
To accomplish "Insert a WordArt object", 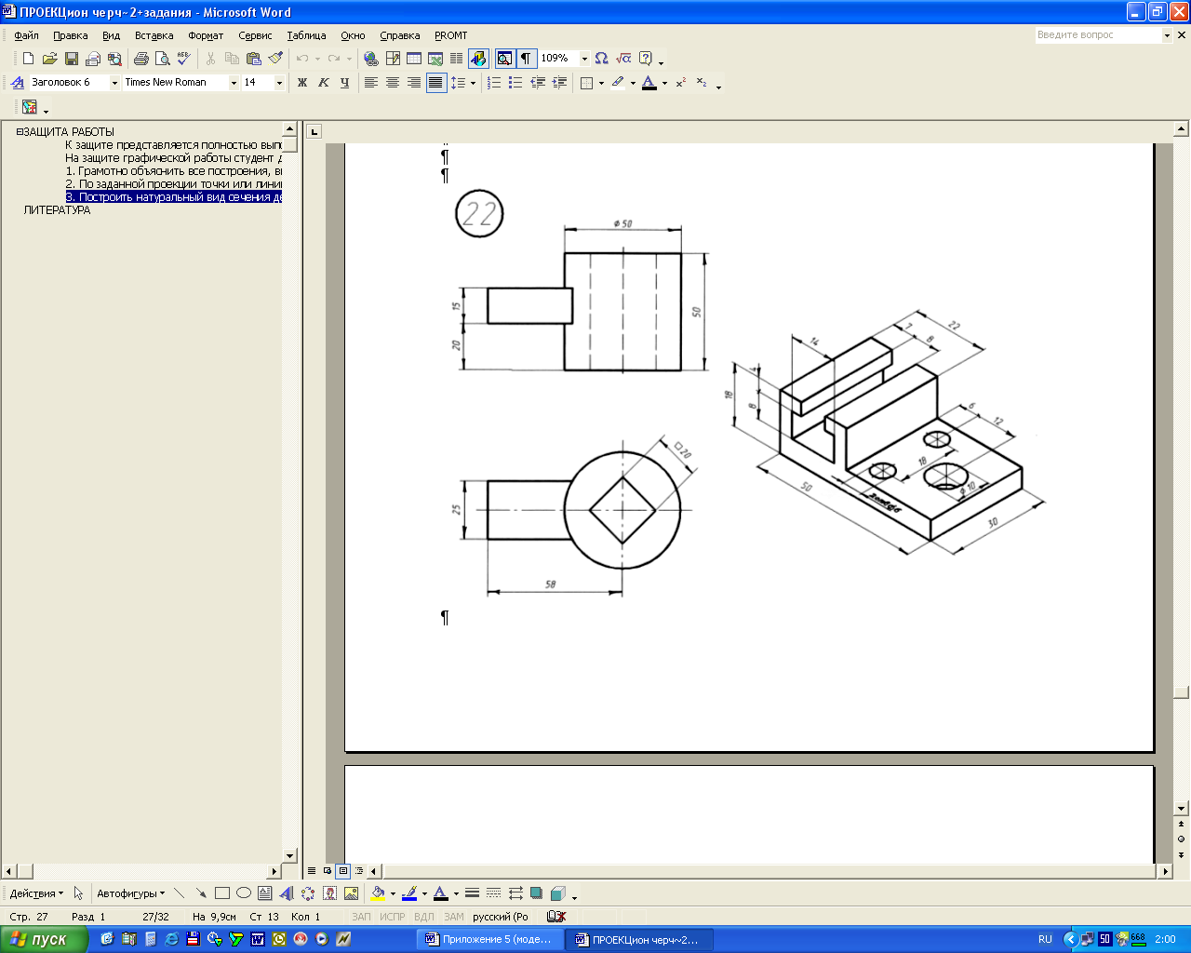I will [286, 893].
